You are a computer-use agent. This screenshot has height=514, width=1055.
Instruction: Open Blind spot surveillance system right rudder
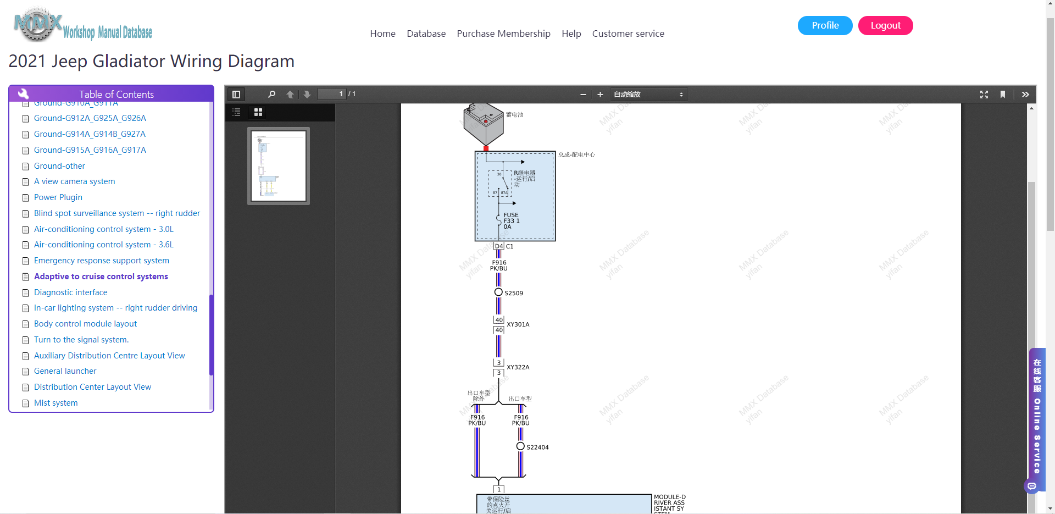pos(117,213)
